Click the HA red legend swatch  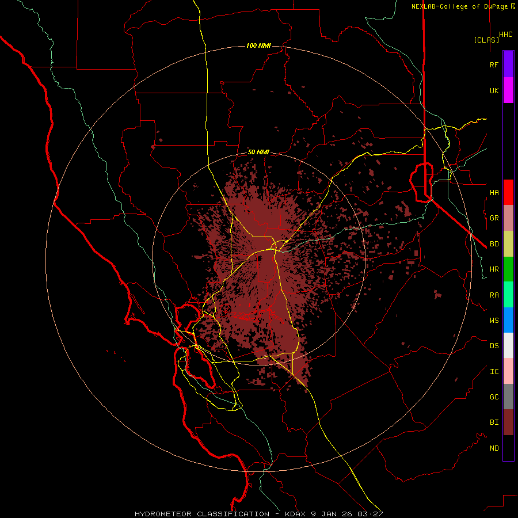coord(508,192)
